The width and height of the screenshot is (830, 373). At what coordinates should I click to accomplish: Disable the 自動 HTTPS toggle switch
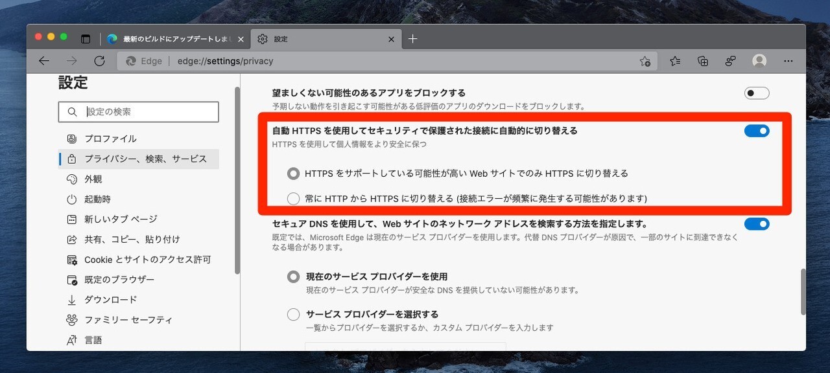pyautogui.click(x=757, y=131)
